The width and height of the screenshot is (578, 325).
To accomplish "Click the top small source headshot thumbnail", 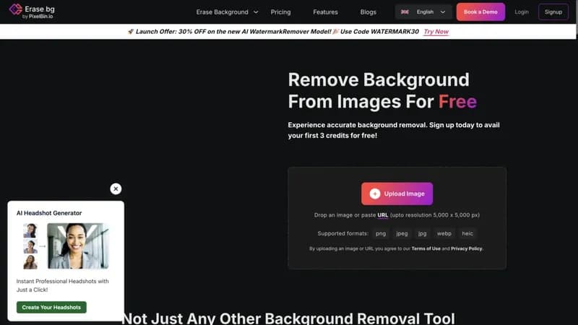I will (30, 230).
